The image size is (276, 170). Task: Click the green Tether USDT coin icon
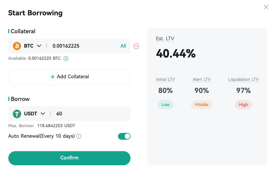[x=17, y=114]
